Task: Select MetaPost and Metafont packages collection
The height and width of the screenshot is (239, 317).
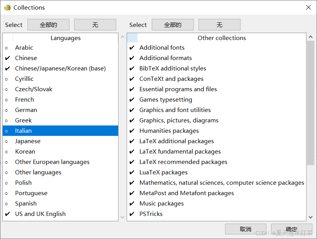Action: tap(217, 193)
